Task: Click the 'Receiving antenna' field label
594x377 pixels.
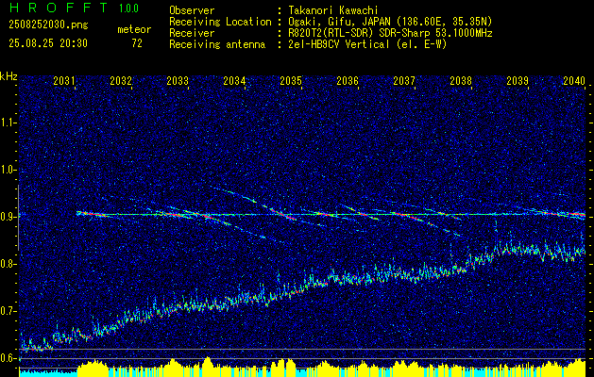Action: click(x=217, y=44)
